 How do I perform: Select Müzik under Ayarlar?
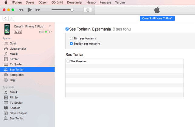point(27,54)
